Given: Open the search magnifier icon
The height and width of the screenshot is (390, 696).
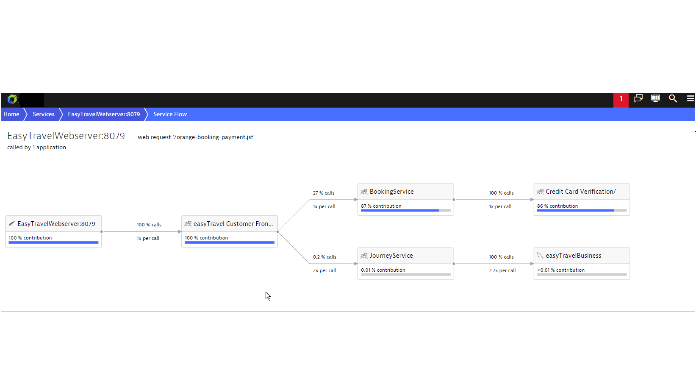Looking at the screenshot, I should [673, 98].
